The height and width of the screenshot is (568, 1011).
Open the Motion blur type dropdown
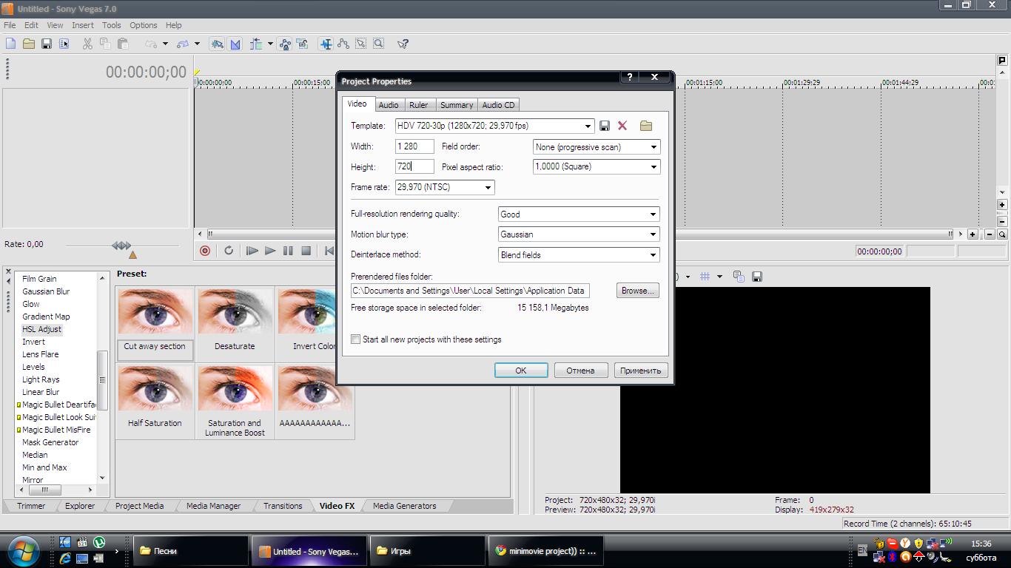[x=653, y=234]
